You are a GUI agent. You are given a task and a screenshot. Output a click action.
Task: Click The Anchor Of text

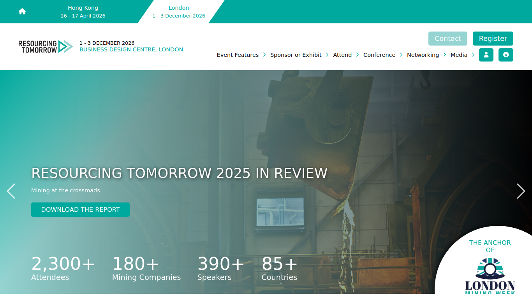click(490, 246)
